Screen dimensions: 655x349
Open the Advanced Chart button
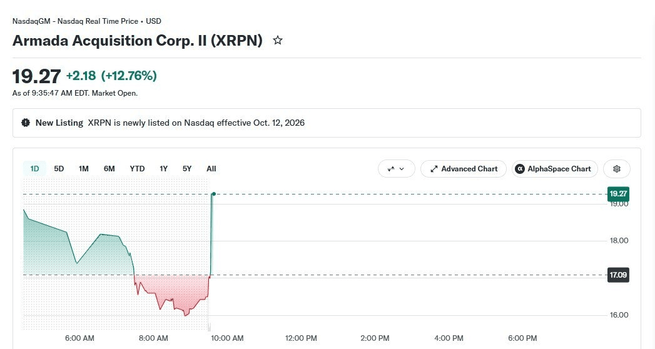point(464,169)
